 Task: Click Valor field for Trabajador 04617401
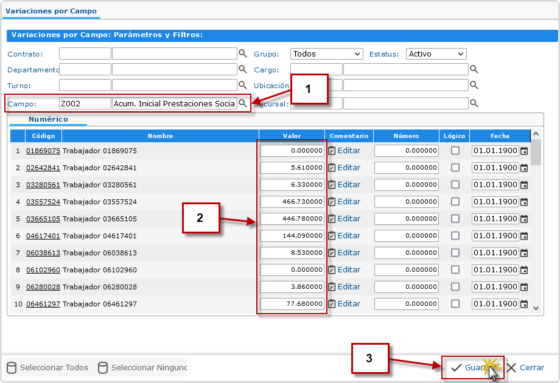[x=292, y=236]
